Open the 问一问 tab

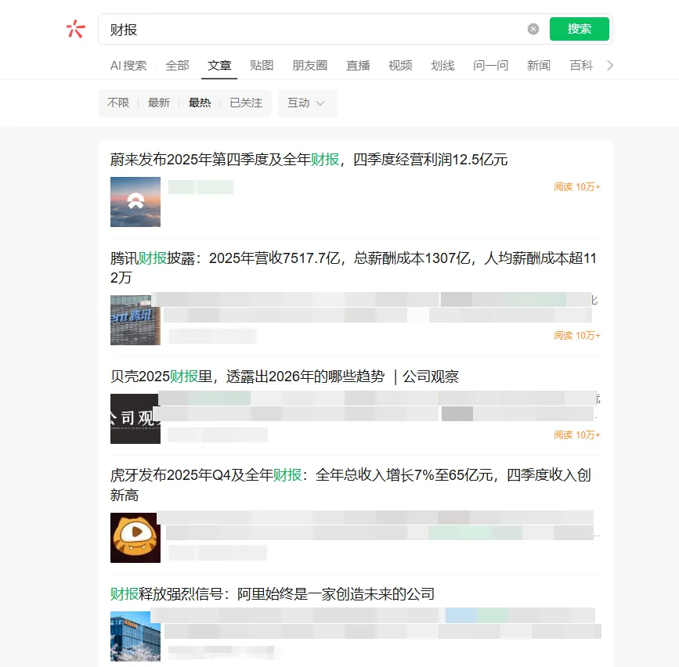(490, 65)
